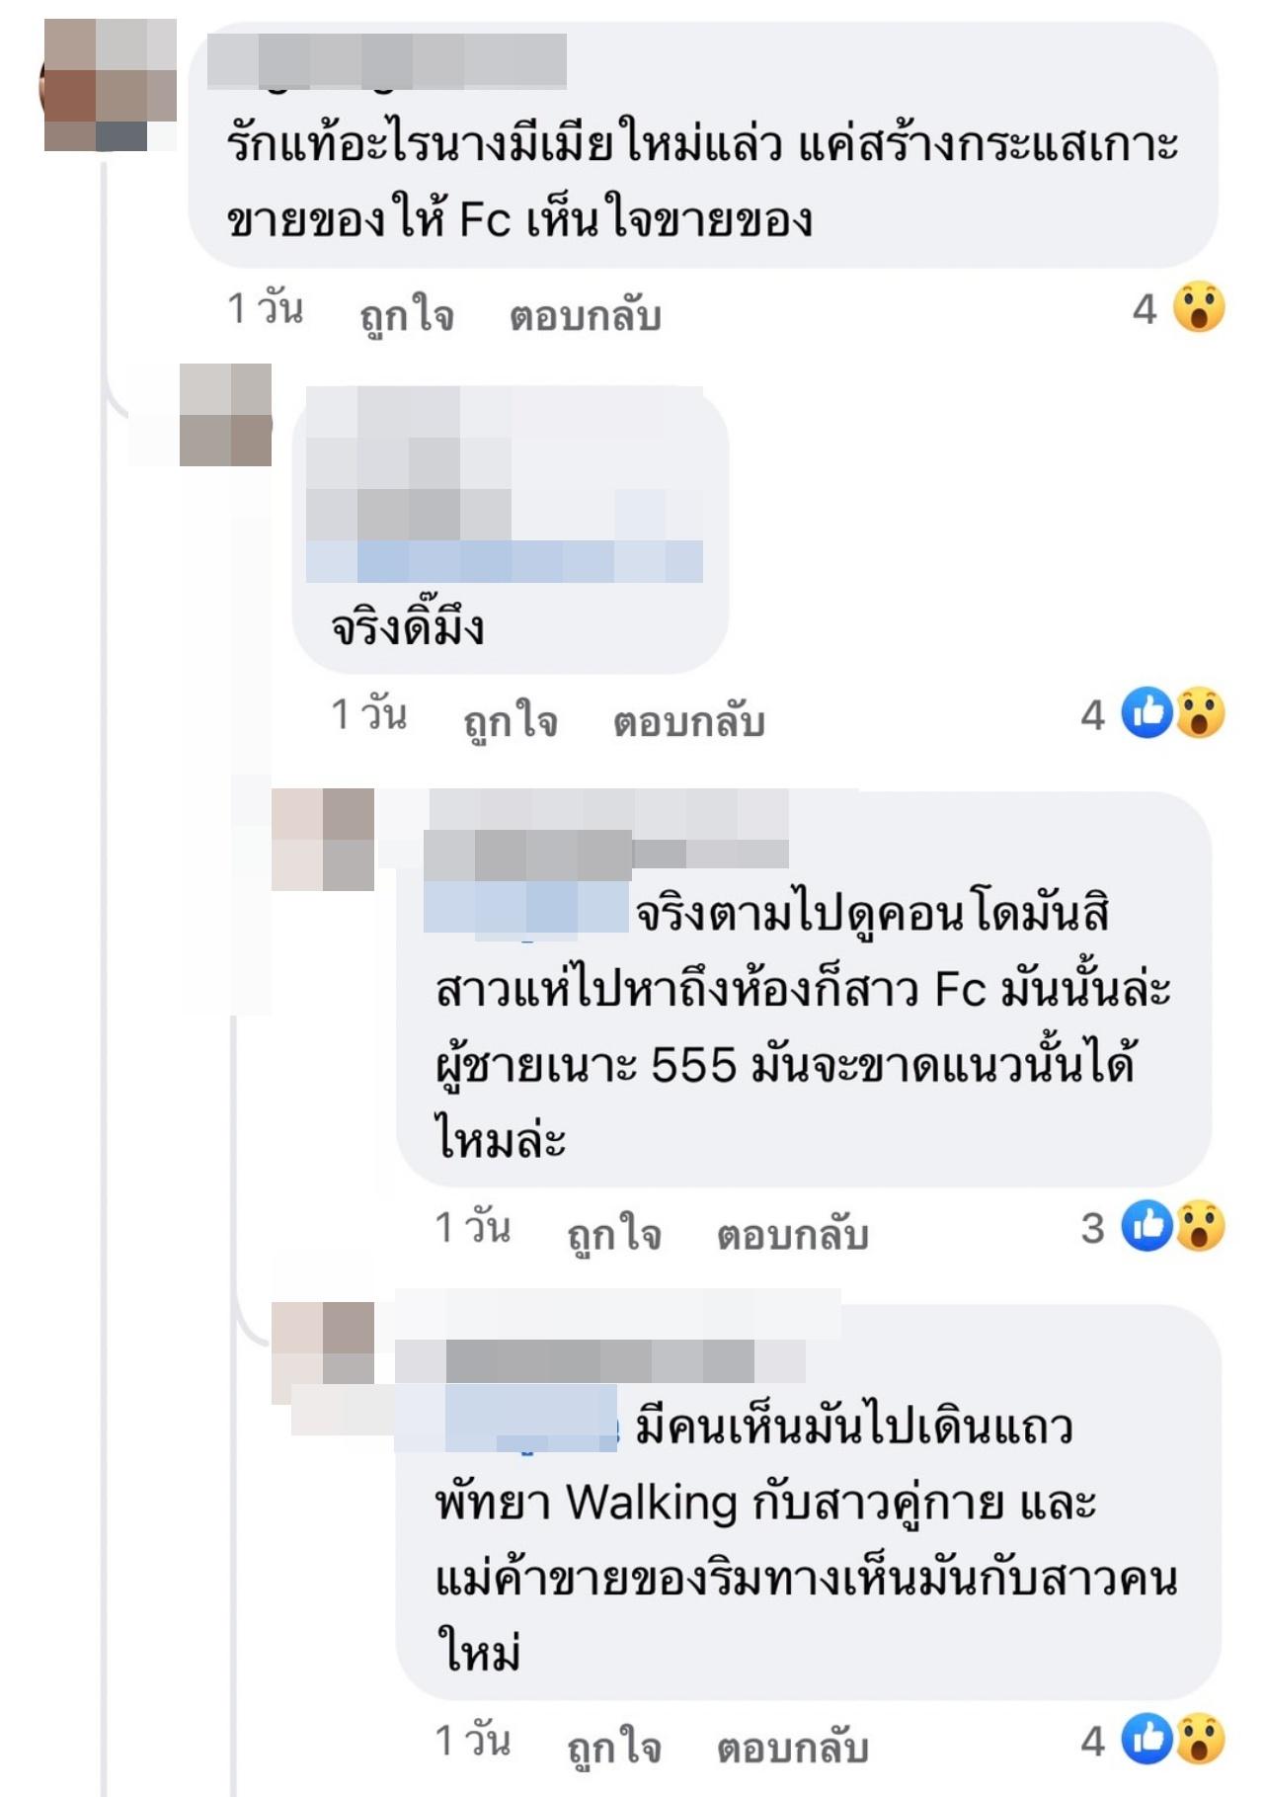Open first commenter's pixelated profile picture

109,85
